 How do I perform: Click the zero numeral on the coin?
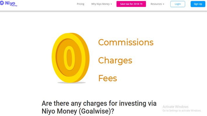69,58
